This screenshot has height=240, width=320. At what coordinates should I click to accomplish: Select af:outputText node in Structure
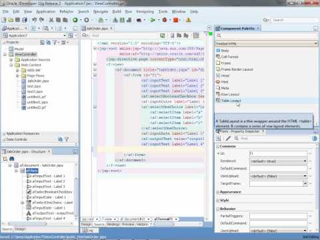(x=53, y=213)
